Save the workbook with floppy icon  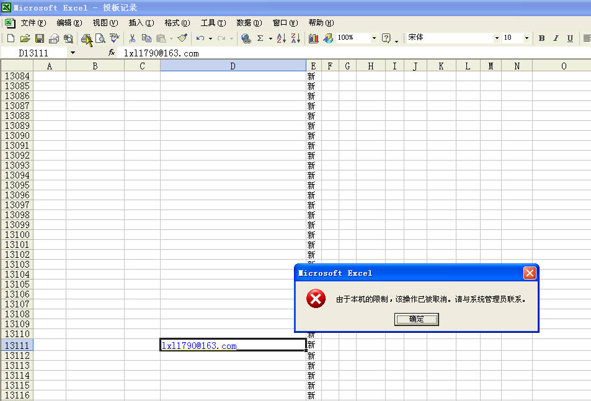pos(40,38)
